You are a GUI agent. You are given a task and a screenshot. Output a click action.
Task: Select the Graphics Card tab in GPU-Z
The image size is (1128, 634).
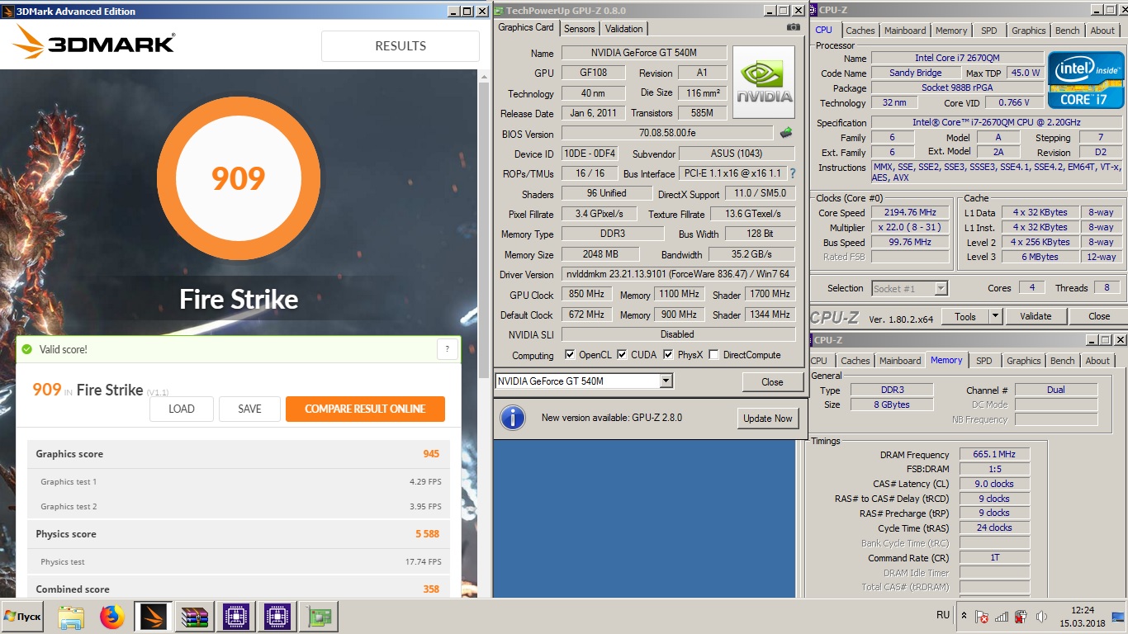click(x=526, y=27)
